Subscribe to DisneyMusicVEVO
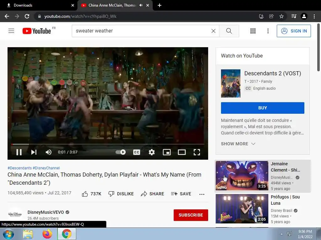321x240 pixels. tap(191, 215)
